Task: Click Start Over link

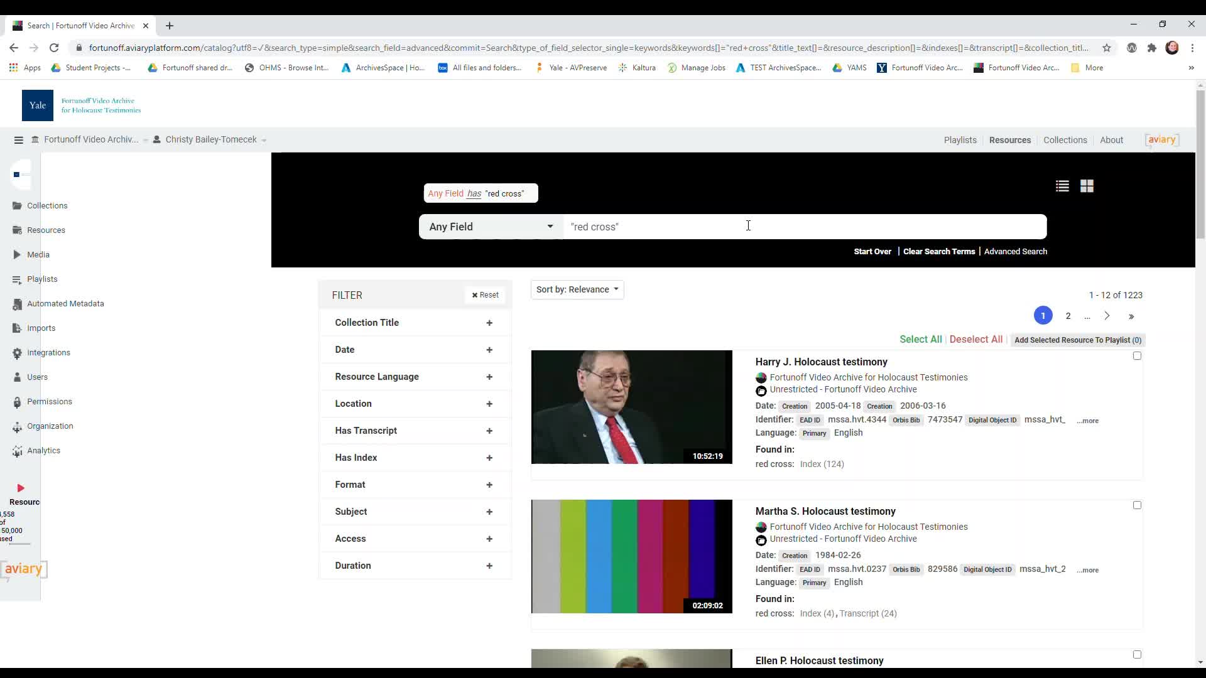Action: pos(872,251)
